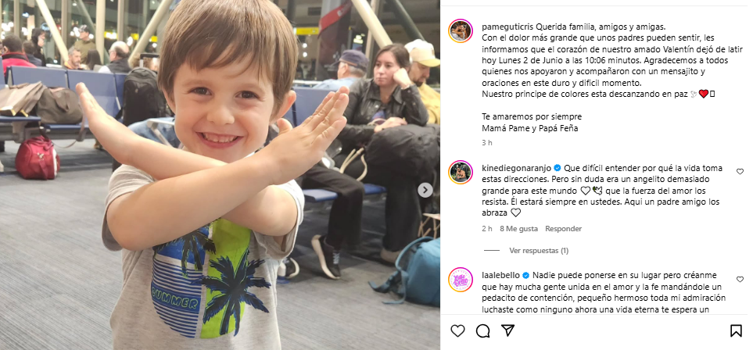This screenshot has width=753, height=350.
Task: Open laalebello username link
Action: [x=500, y=275]
